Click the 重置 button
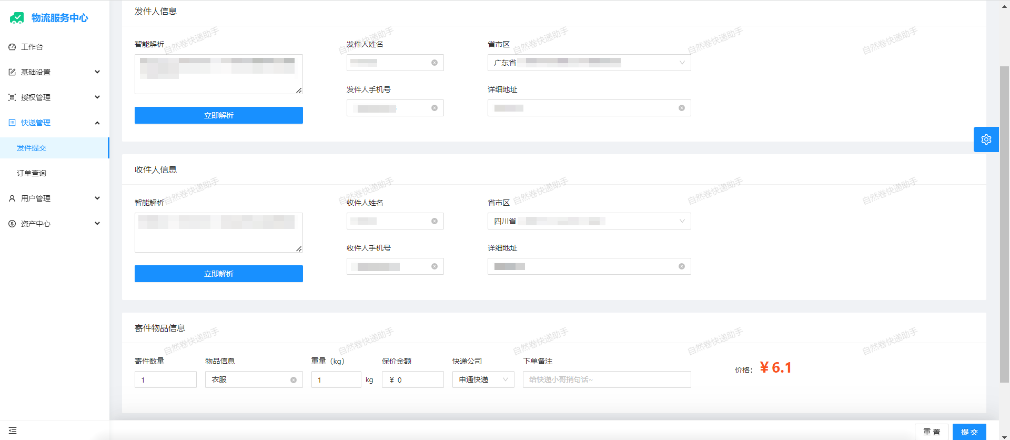 [931, 432]
